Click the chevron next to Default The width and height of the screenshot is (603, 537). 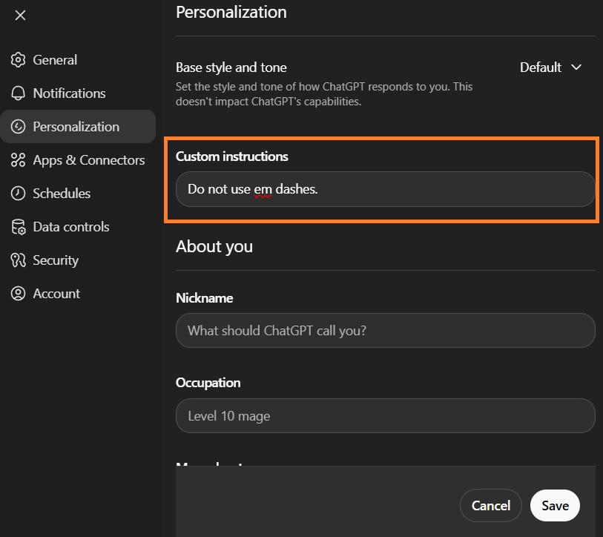tap(576, 67)
